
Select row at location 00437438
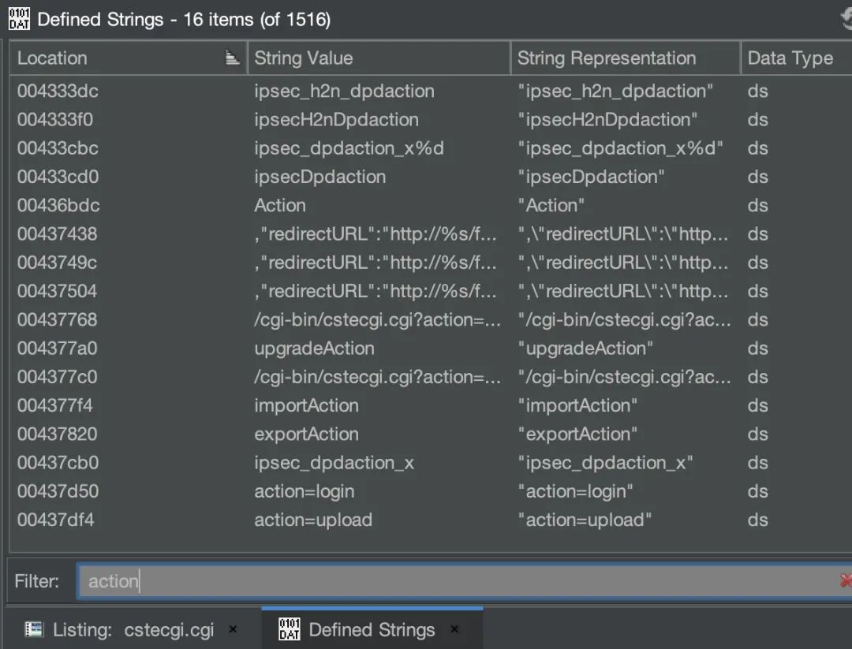click(x=431, y=233)
